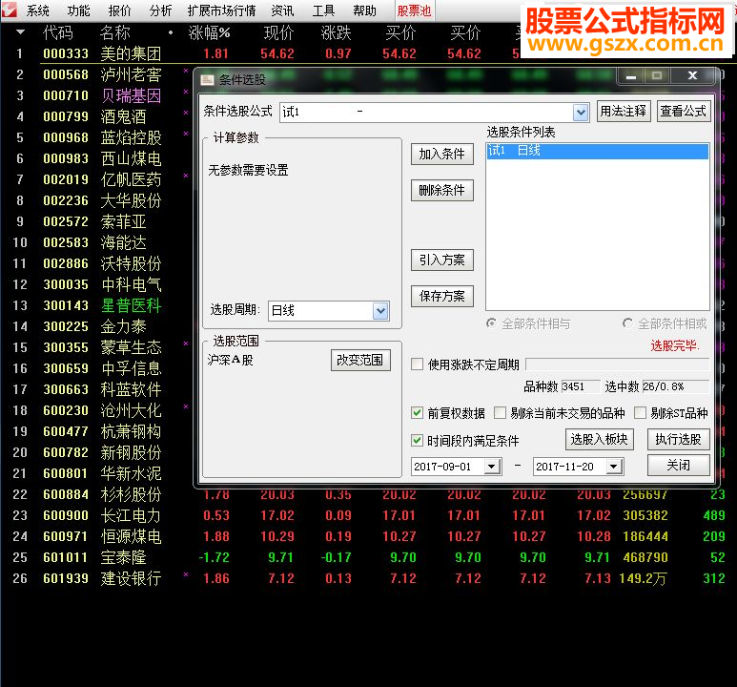Image resolution: width=737 pixels, height=687 pixels.
Task: Select the 泸州老窖 stock row
Action: (132, 74)
